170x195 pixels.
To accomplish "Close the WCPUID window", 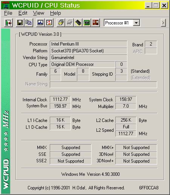I will click(164, 5).
